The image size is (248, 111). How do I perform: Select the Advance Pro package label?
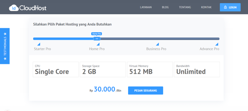(x=209, y=49)
